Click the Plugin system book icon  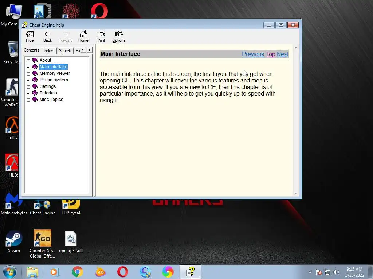point(35,80)
